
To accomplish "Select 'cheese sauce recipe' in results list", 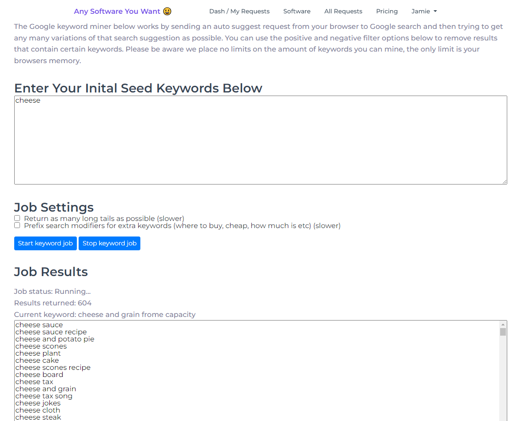I will pos(51,332).
